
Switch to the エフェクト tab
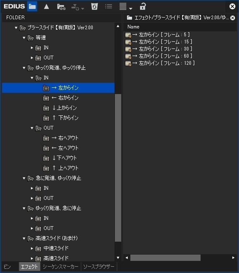pyautogui.click(x=29, y=267)
